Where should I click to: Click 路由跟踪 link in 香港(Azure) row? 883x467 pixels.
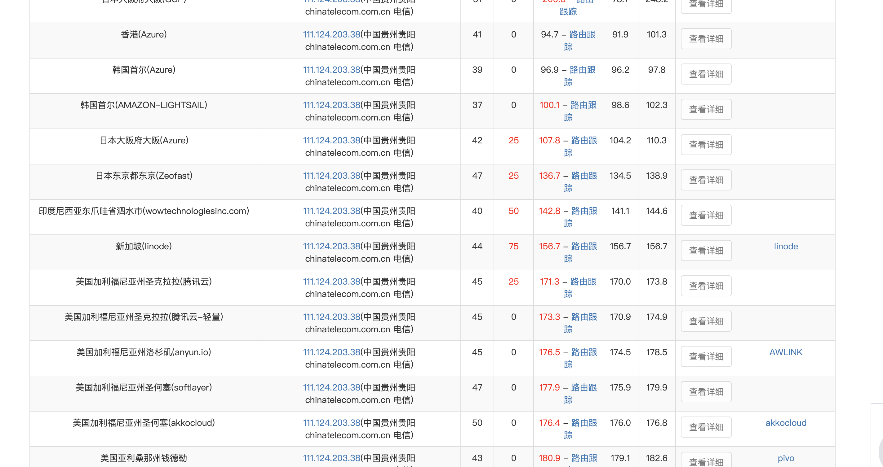(x=582, y=35)
